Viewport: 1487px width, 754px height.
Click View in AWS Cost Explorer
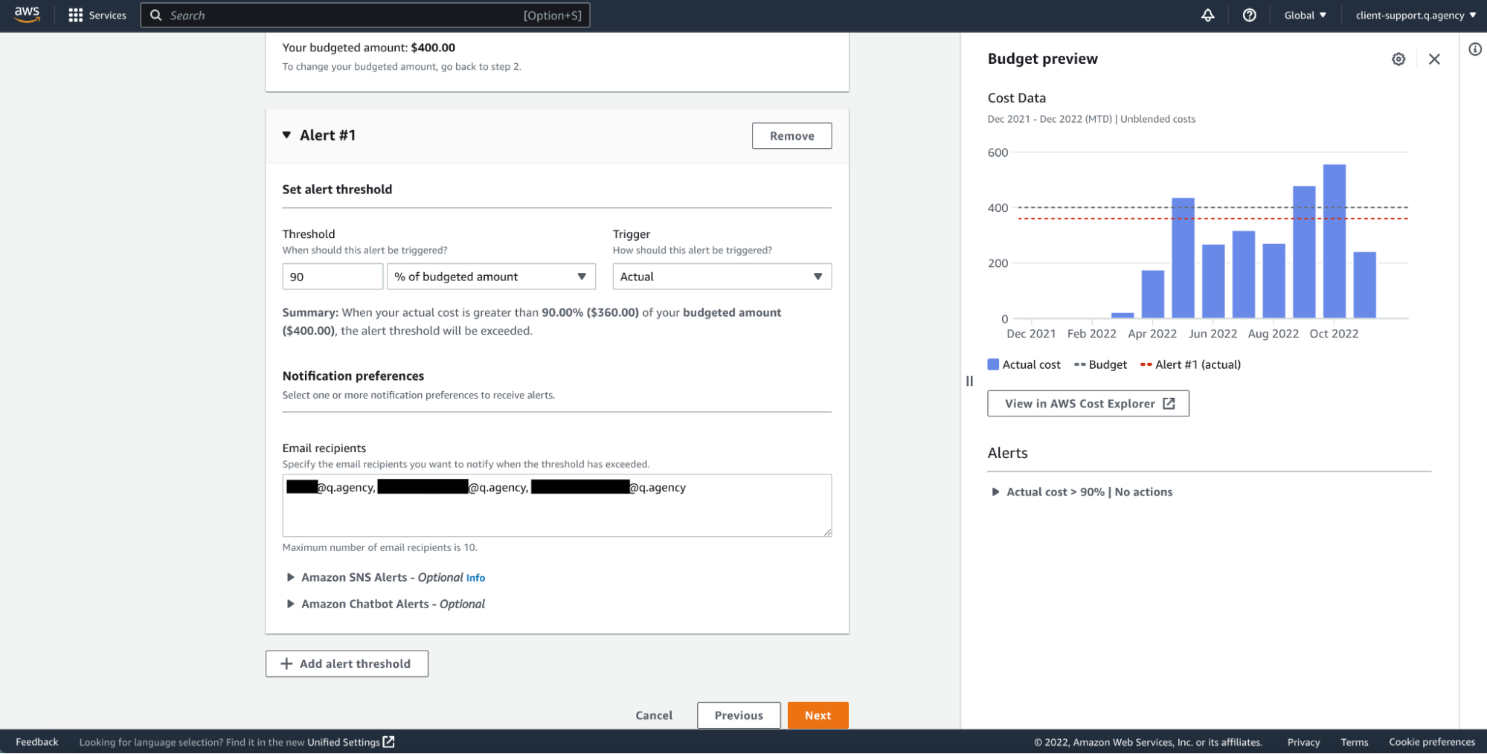tap(1088, 404)
